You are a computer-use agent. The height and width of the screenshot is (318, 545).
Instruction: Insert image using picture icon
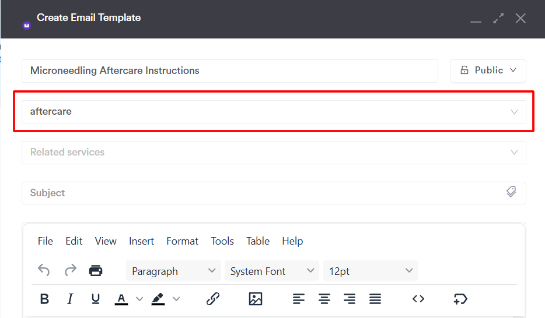(256, 299)
